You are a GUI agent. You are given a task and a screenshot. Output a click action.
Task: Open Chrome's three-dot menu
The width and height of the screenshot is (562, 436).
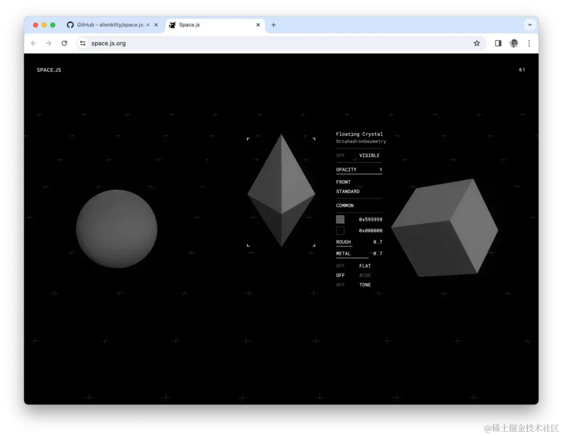(x=529, y=43)
